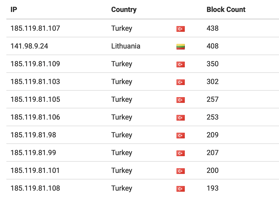Click IP address 185.119.81.101
This screenshot has width=279, height=199.
(35, 170)
